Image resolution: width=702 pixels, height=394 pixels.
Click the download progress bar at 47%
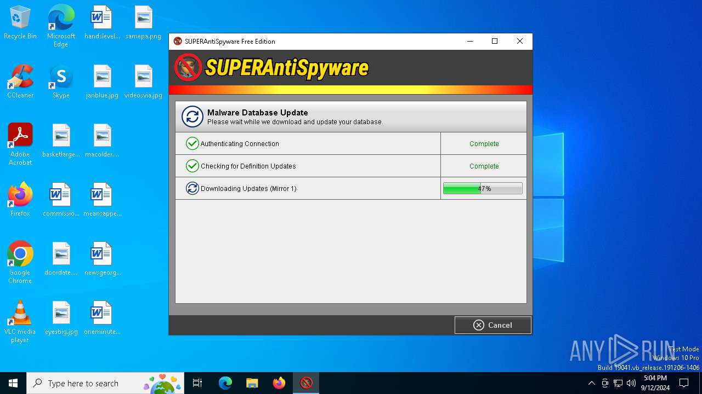(483, 189)
